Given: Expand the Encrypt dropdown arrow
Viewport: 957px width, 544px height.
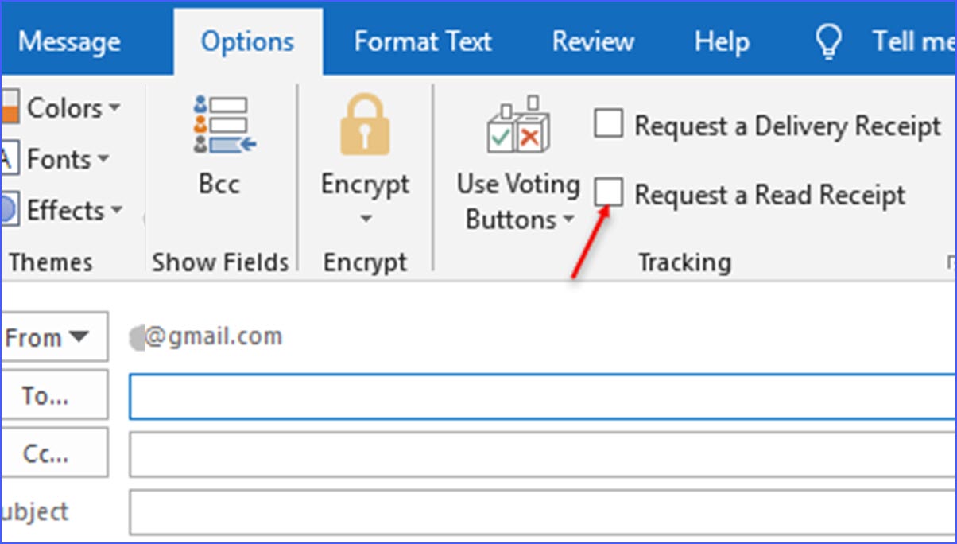Looking at the screenshot, I should [365, 218].
